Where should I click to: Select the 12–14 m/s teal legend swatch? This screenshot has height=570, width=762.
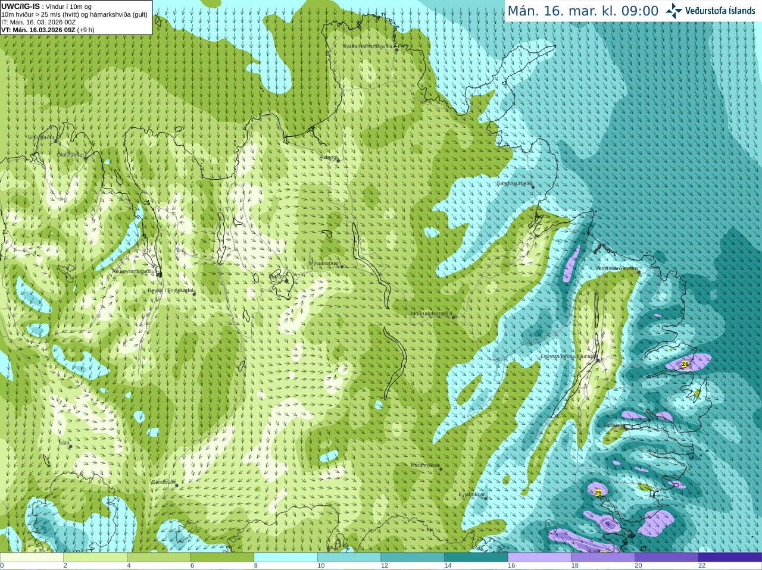[x=413, y=558]
